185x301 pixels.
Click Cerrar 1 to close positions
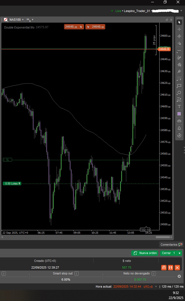pos(168,253)
